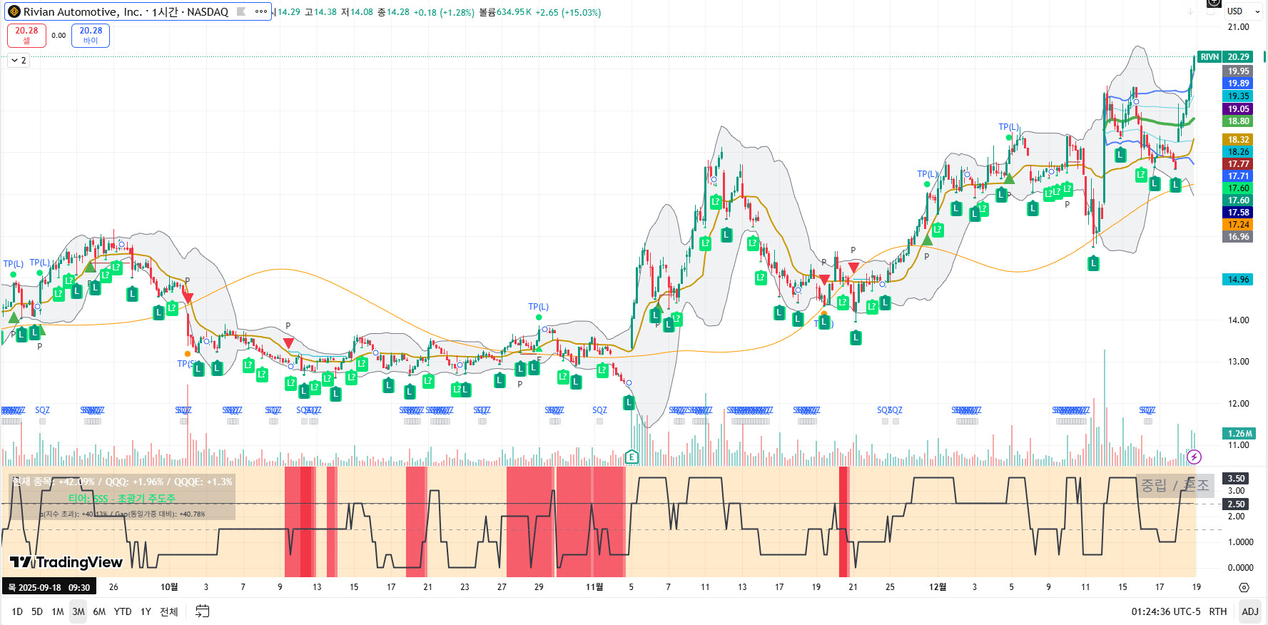The width and height of the screenshot is (1268, 625).
Task: Click the L signal marker at the December 11 low
Action: point(1093,263)
